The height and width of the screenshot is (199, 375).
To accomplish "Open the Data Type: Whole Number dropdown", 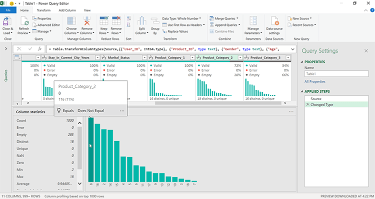I will [181, 18].
